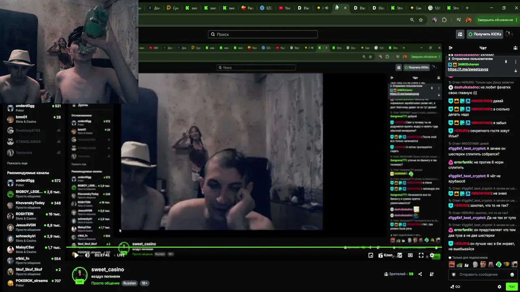Bookmark this page with star icon

point(421,20)
